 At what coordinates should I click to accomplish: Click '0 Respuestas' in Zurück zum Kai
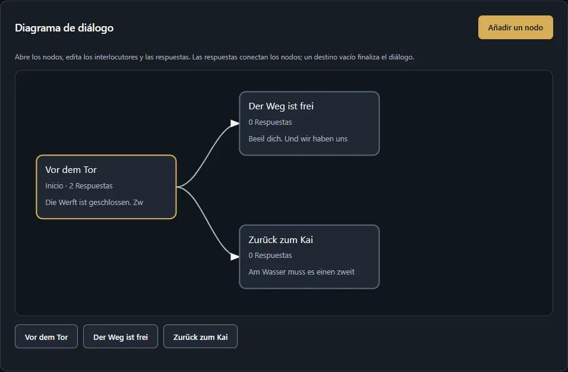pos(270,256)
